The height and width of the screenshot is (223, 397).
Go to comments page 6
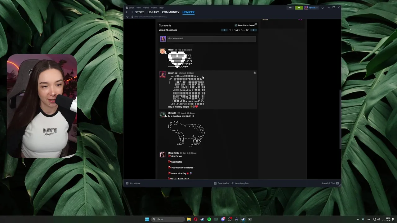coord(242,30)
